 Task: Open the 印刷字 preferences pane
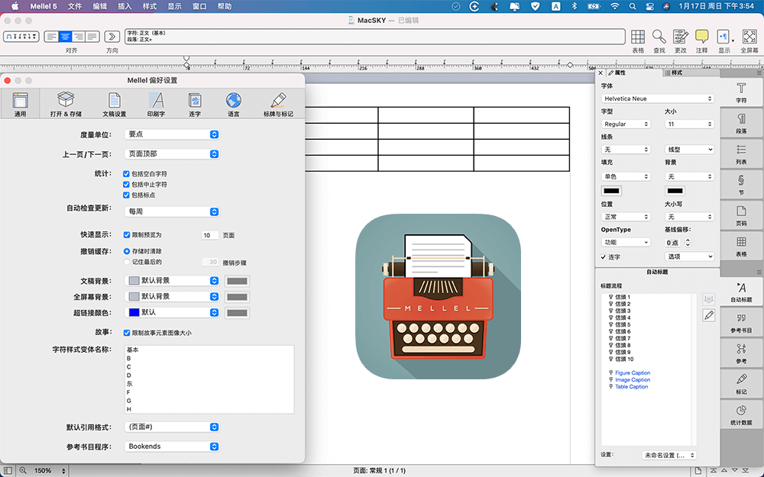pyautogui.click(x=156, y=104)
